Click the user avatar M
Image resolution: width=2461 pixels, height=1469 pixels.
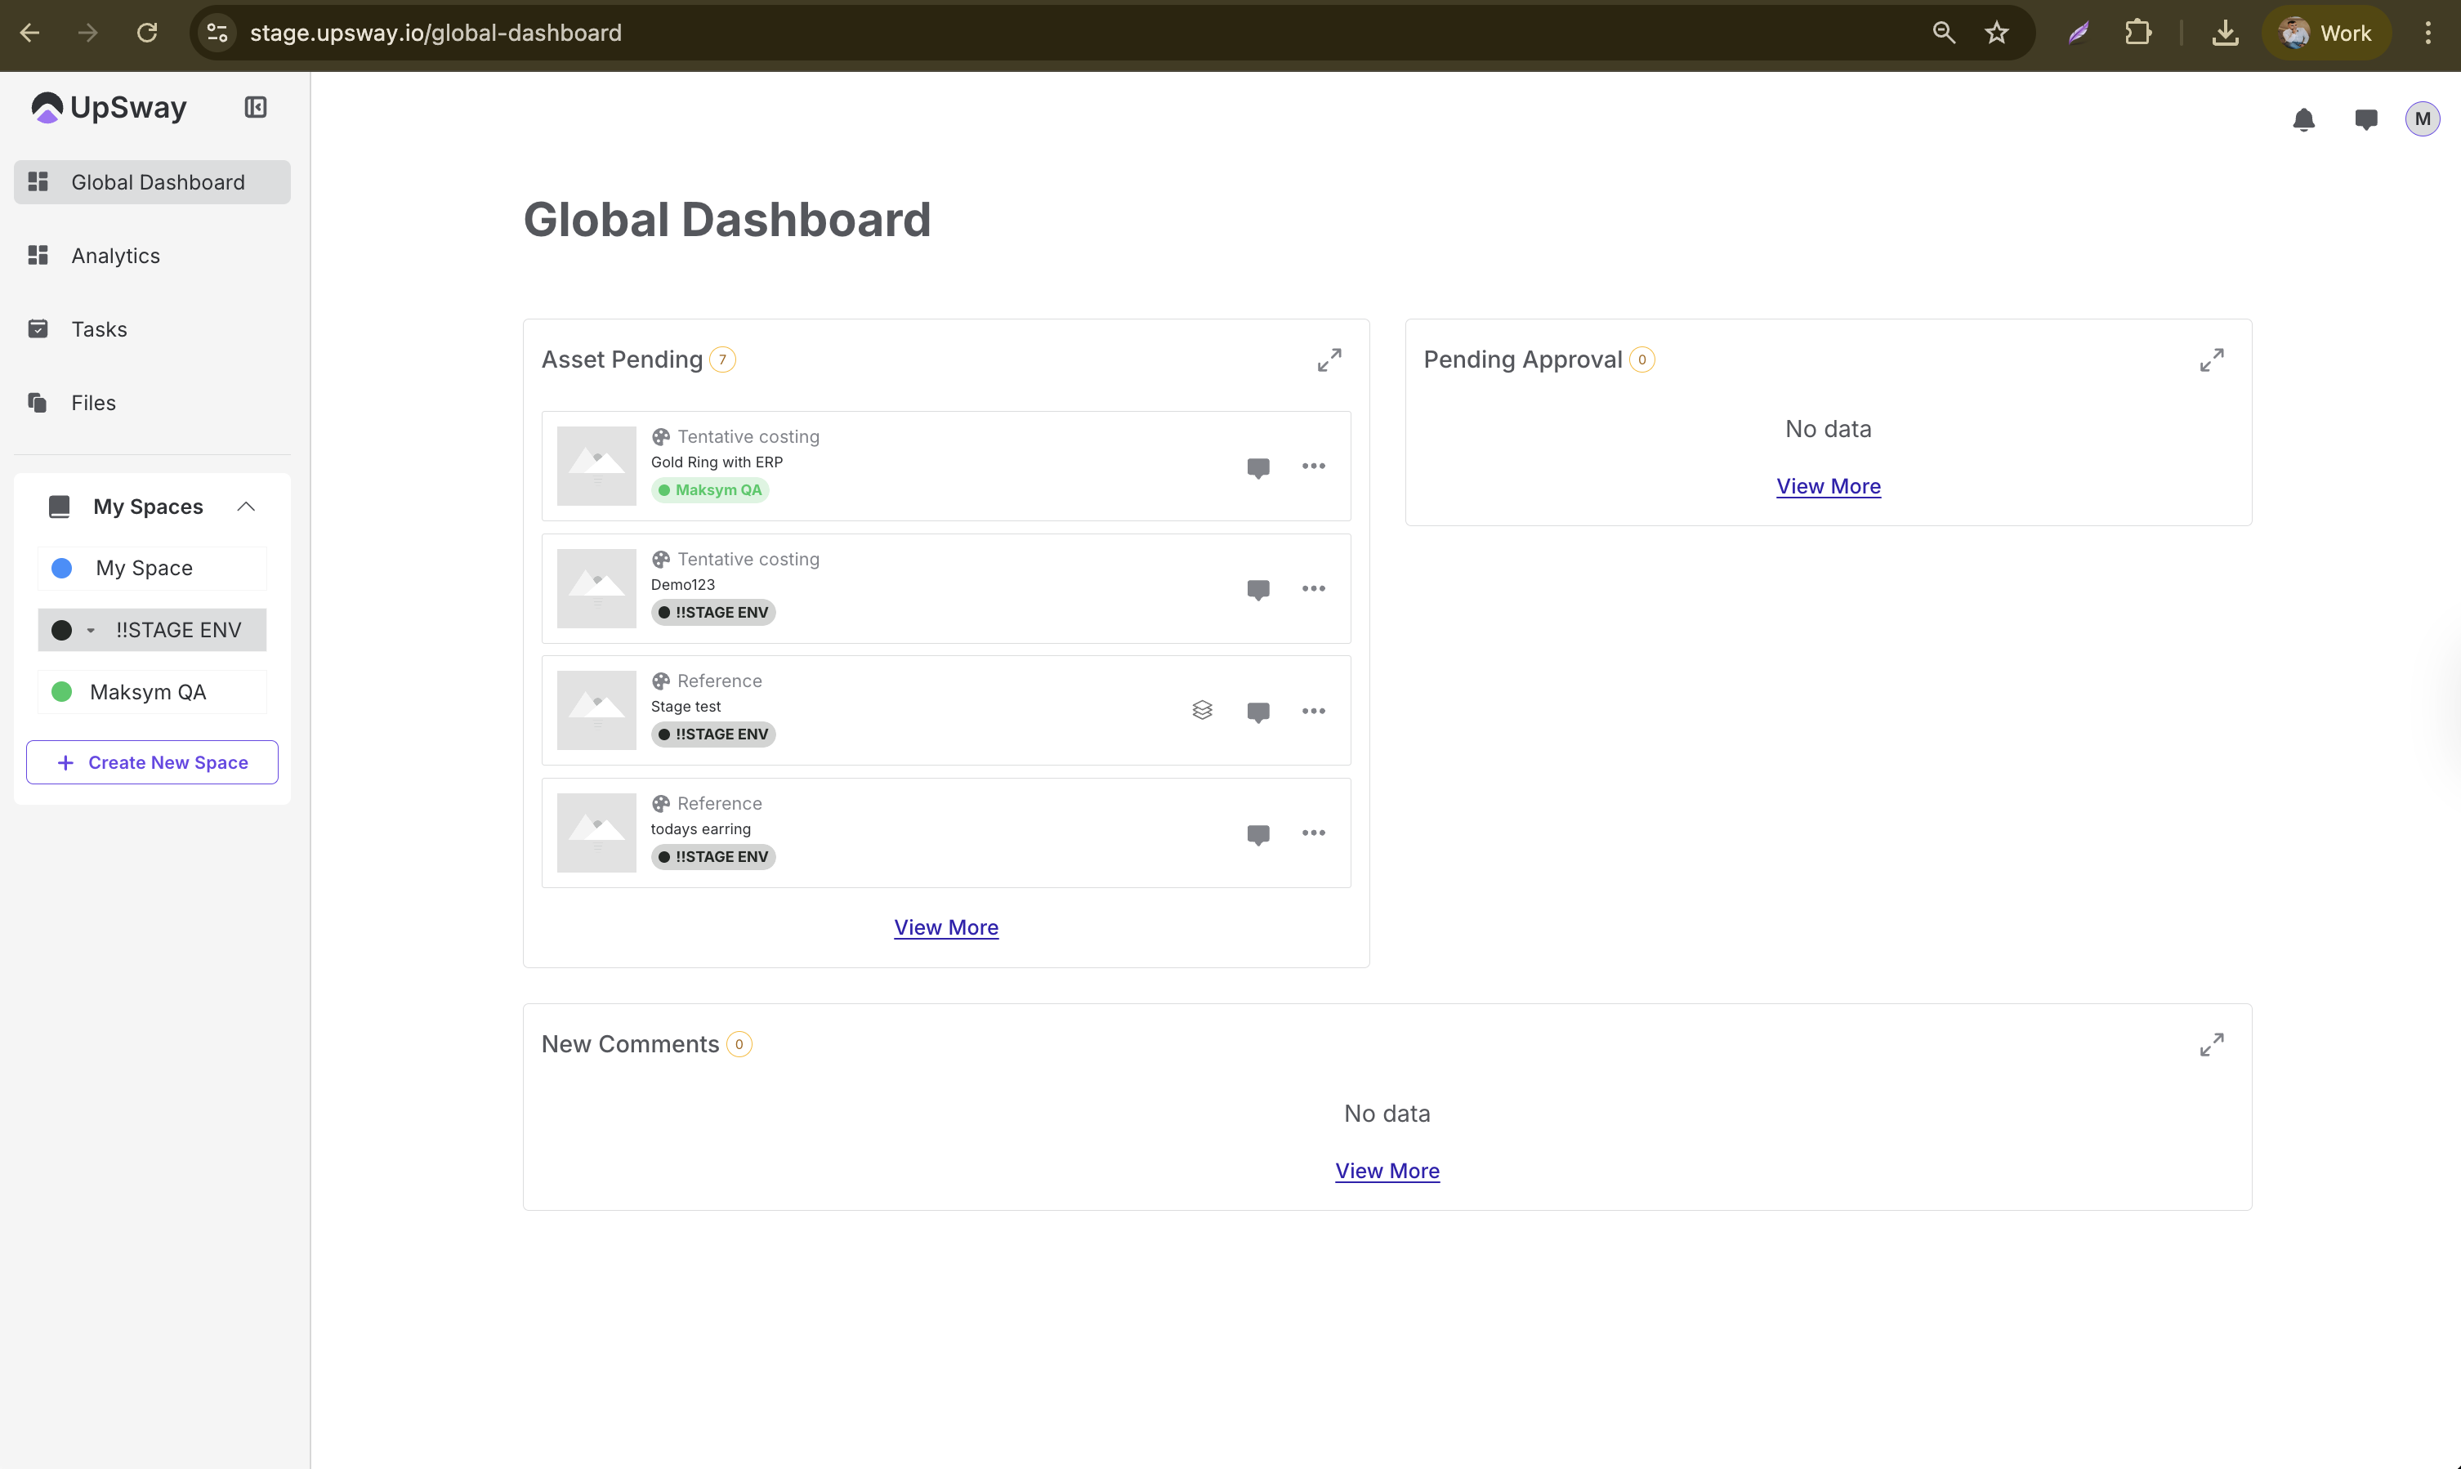2423,118
